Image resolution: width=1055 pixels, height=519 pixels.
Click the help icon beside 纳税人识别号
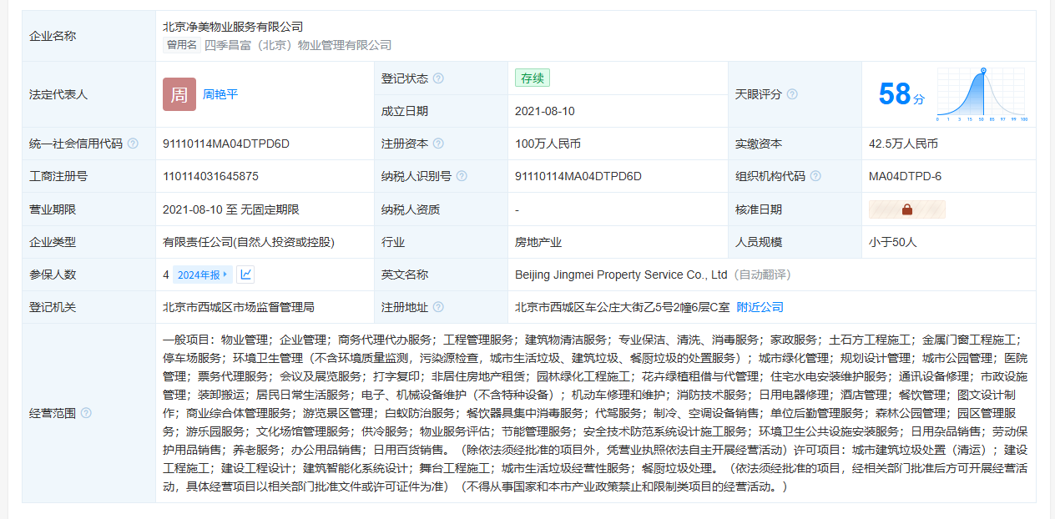point(462,176)
